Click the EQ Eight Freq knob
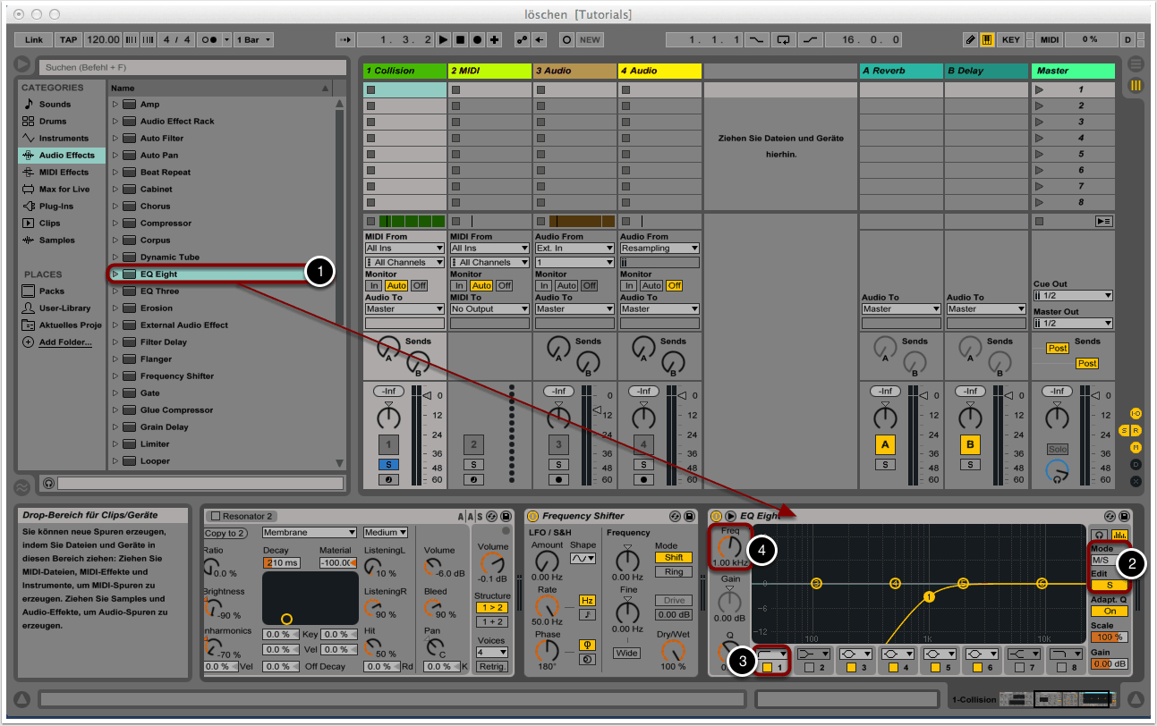 (x=731, y=547)
